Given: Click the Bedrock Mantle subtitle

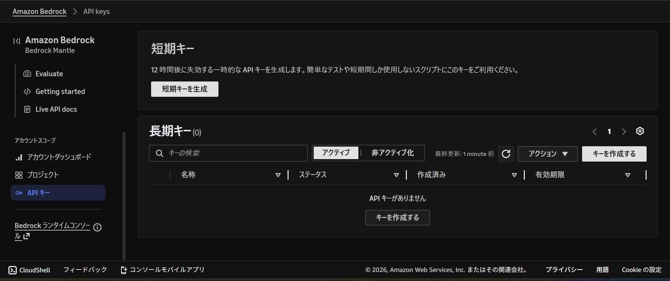Looking at the screenshot, I should click(x=50, y=51).
